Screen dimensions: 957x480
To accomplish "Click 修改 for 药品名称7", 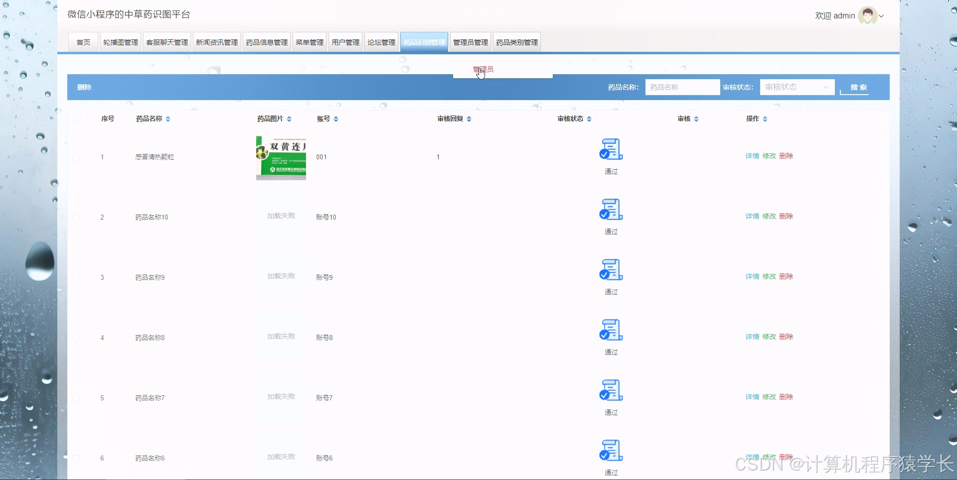I will pos(769,397).
